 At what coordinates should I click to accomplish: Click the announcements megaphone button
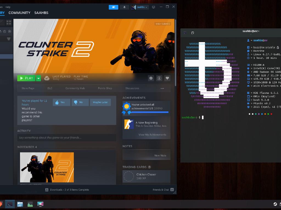click(113, 7)
